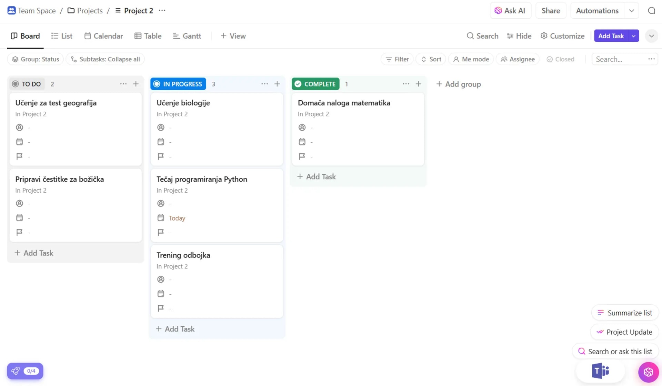Open the Group: Status dropdown
This screenshot has width=662, height=386.
click(x=36, y=59)
